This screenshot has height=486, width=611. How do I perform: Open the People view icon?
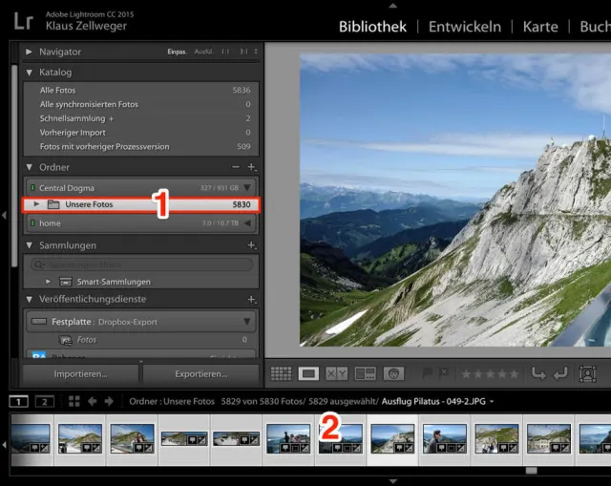pos(393,374)
